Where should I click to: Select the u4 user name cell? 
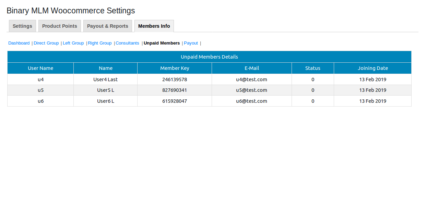40,79
